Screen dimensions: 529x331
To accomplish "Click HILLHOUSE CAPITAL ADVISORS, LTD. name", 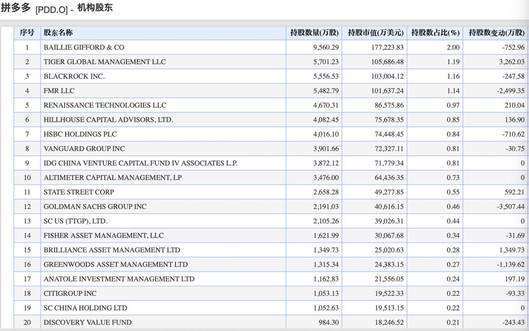I will pyautogui.click(x=108, y=120).
